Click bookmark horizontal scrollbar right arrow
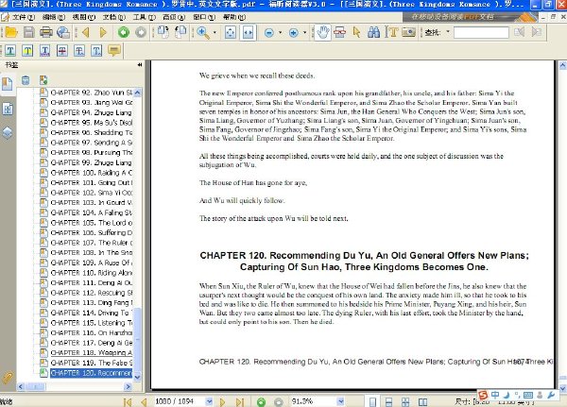Viewport: 567px width, 407px height. click(128, 387)
